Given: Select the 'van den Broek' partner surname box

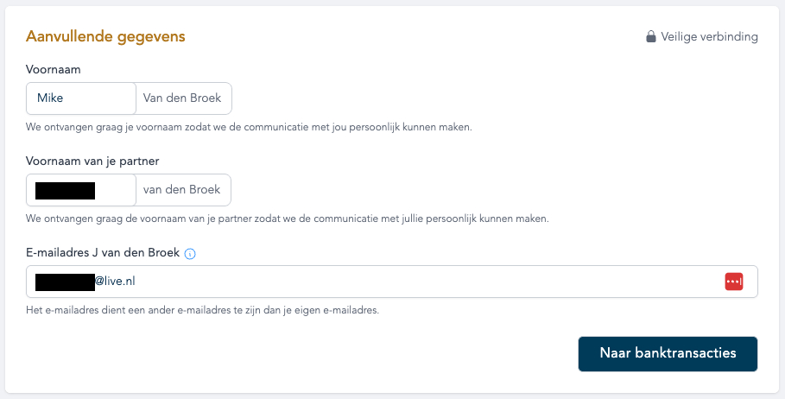Looking at the screenshot, I should click(183, 190).
